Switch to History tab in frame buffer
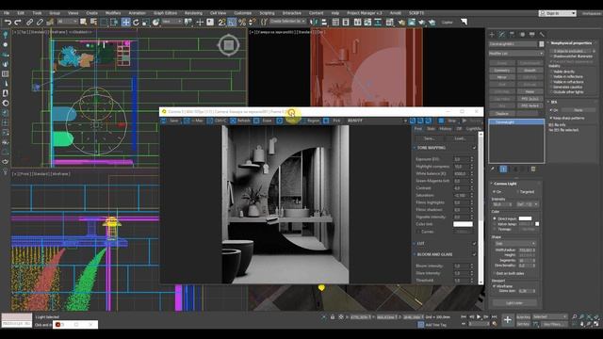This screenshot has width=603, height=339. coord(446,129)
